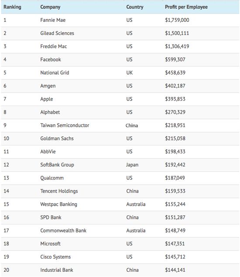The width and height of the screenshot is (240, 277).
Task: Select the Westpac Banking row
Action: (x=120, y=204)
